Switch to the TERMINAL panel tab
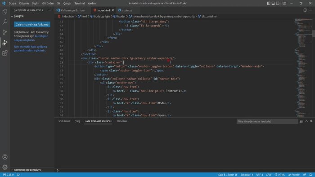The height and width of the screenshot is (177, 315). point(122,121)
